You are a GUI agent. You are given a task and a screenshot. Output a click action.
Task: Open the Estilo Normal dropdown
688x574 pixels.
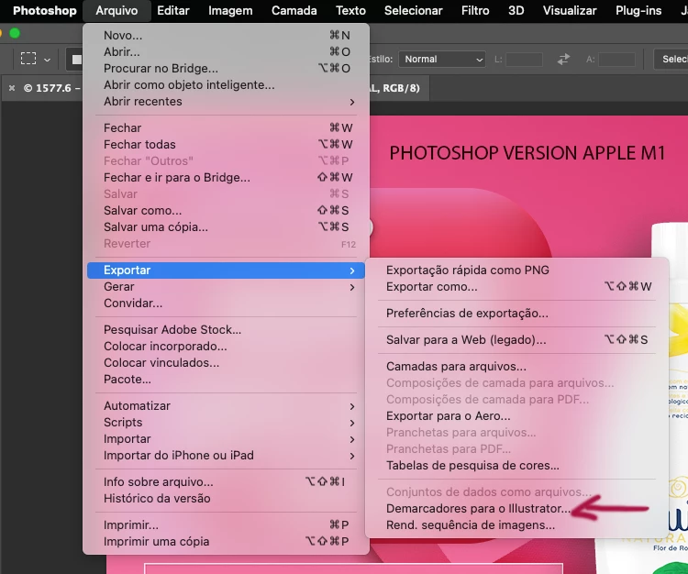point(442,59)
